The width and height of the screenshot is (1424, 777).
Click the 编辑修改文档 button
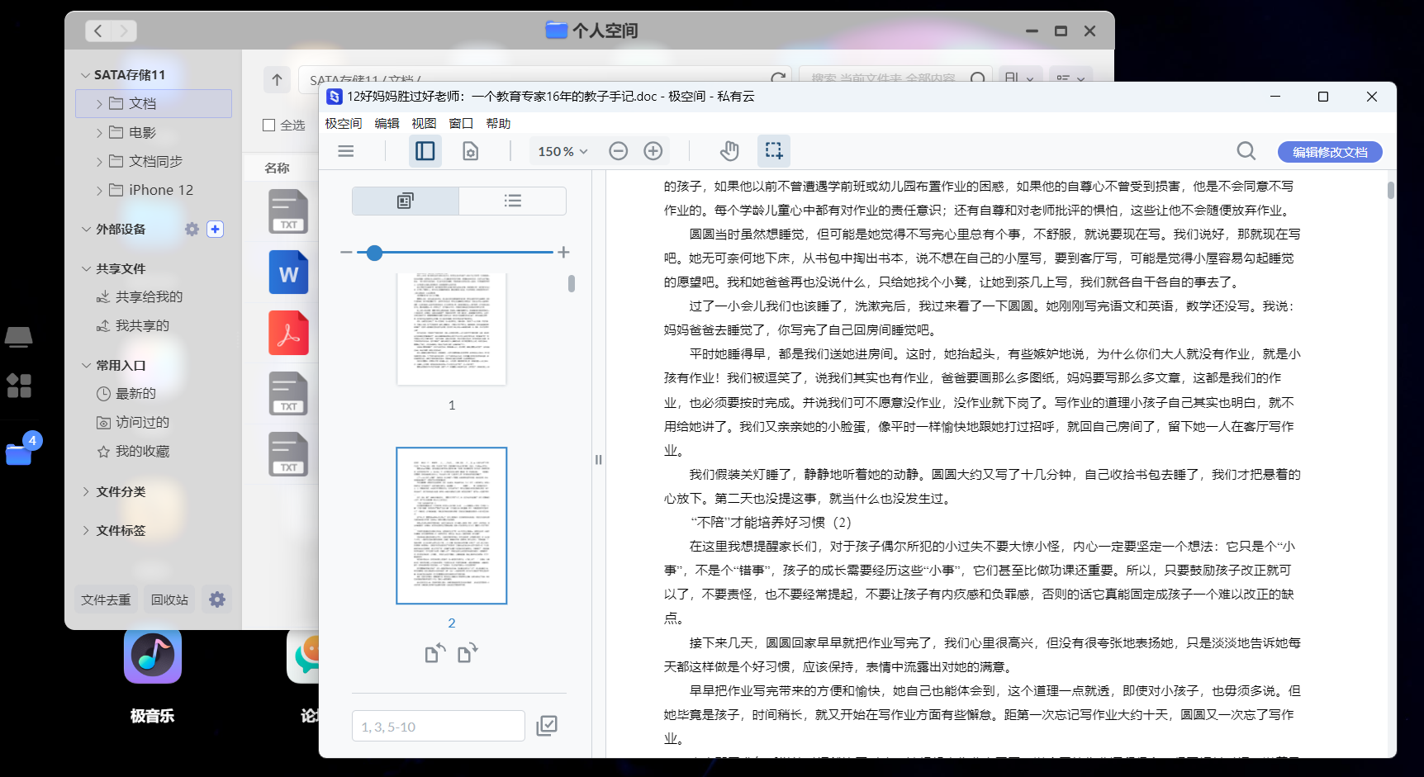tap(1329, 152)
